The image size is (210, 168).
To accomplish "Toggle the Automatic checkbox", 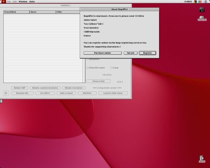I will (87, 59).
